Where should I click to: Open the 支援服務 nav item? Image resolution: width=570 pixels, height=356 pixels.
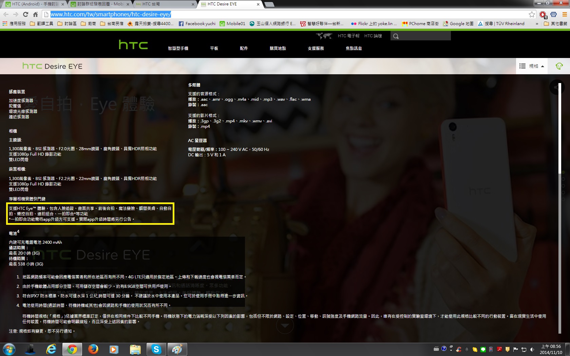click(x=316, y=48)
